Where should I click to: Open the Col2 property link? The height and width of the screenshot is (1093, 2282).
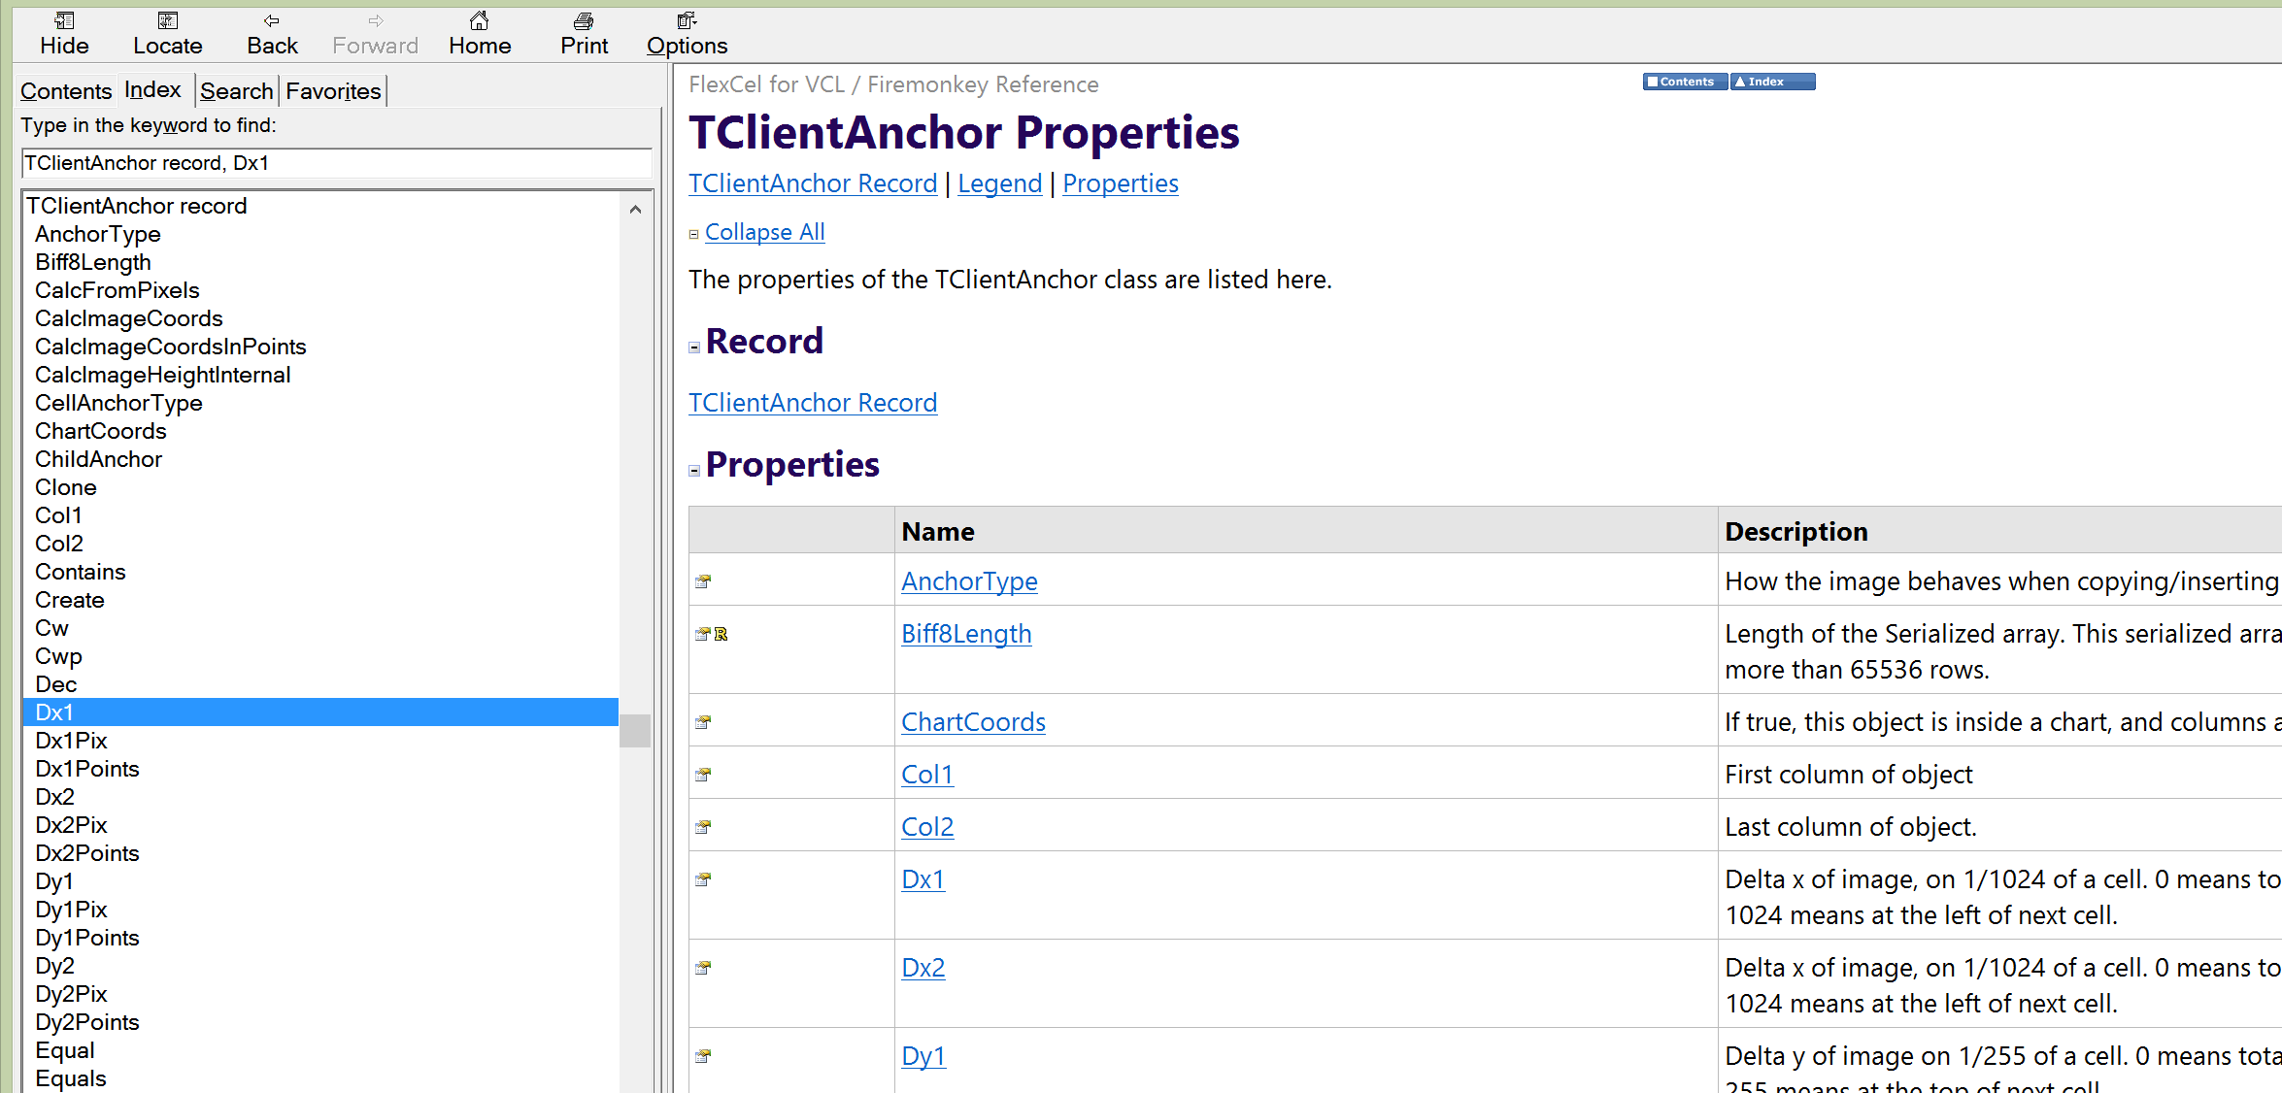(927, 827)
